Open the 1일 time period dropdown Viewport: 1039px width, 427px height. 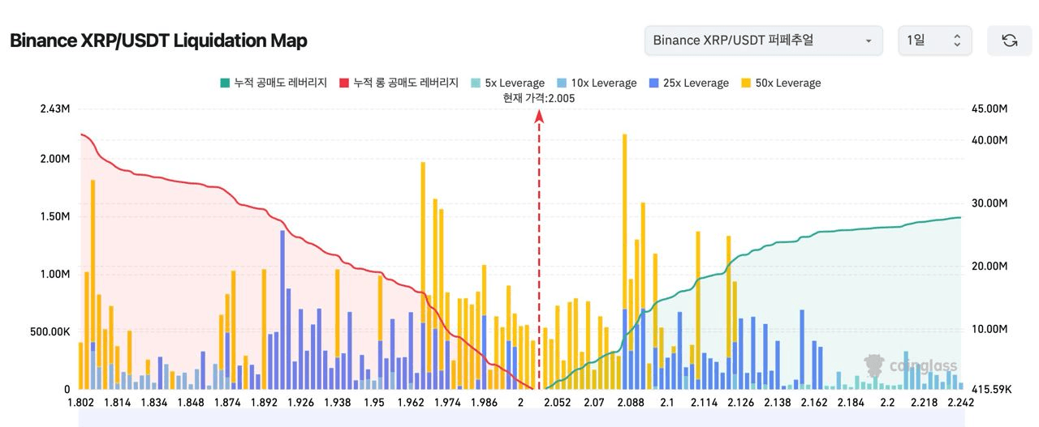tap(933, 41)
